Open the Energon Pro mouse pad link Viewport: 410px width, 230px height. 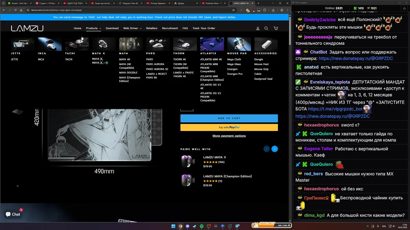[x=235, y=74]
